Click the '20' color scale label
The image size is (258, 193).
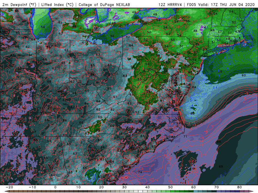pyautogui.click(x=101, y=187)
